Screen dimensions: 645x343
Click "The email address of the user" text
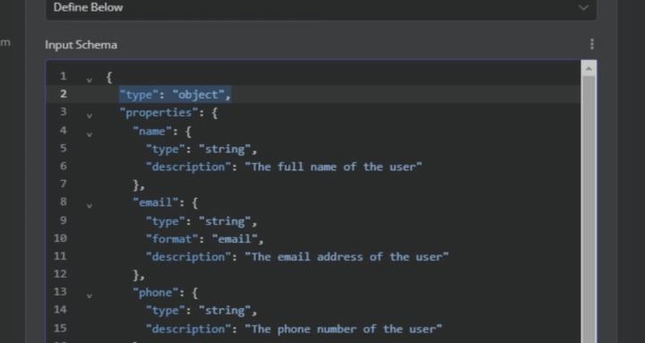click(347, 257)
